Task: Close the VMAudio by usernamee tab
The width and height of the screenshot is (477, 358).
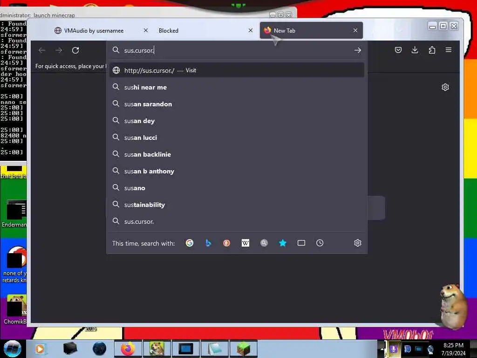Action: [146, 30]
